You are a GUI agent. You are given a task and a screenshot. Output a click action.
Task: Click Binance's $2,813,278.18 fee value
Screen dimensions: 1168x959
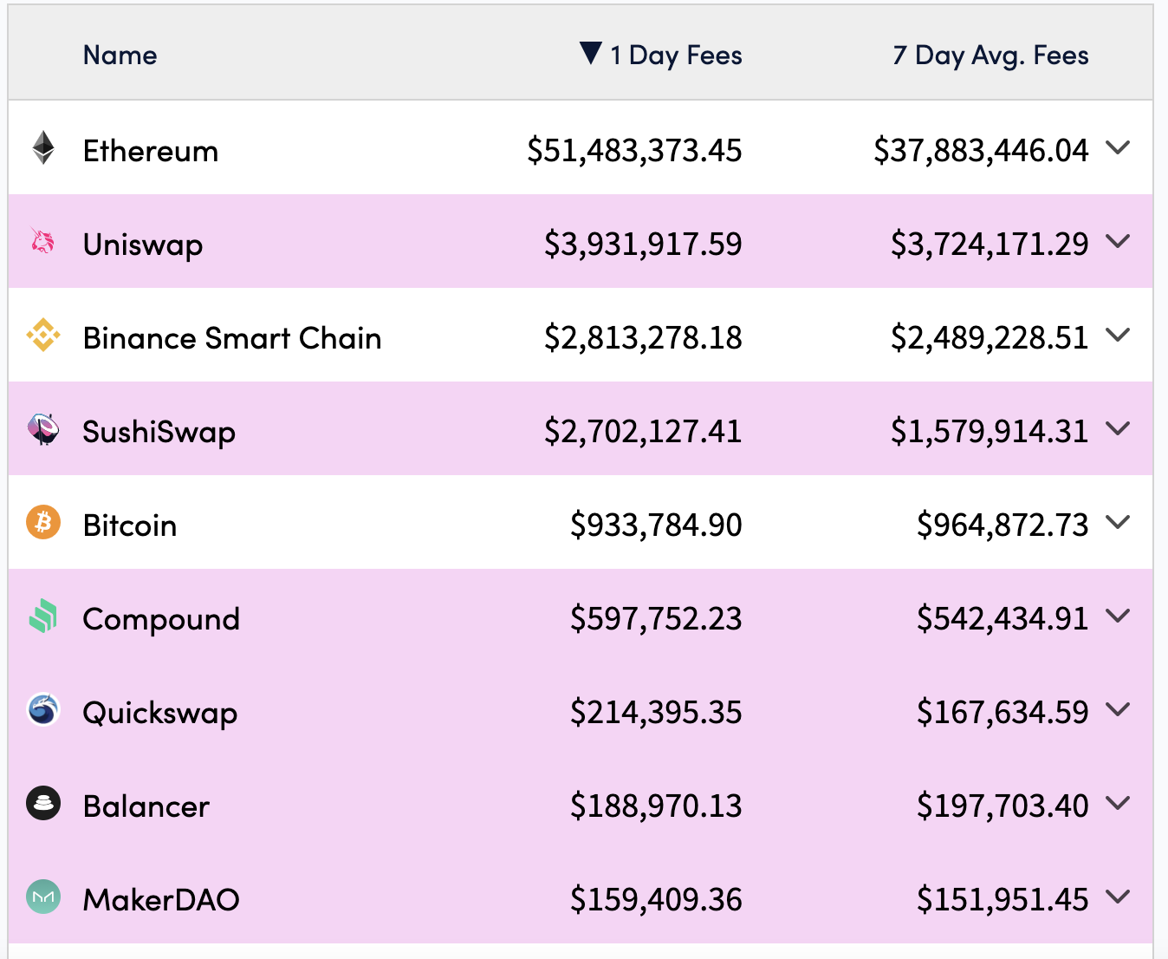click(644, 338)
